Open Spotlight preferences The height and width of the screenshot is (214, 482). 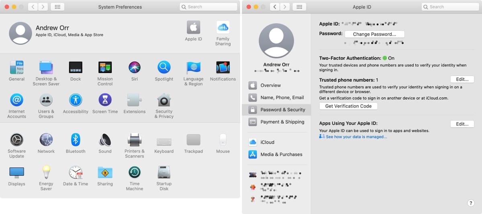click(x=164, y=71)
